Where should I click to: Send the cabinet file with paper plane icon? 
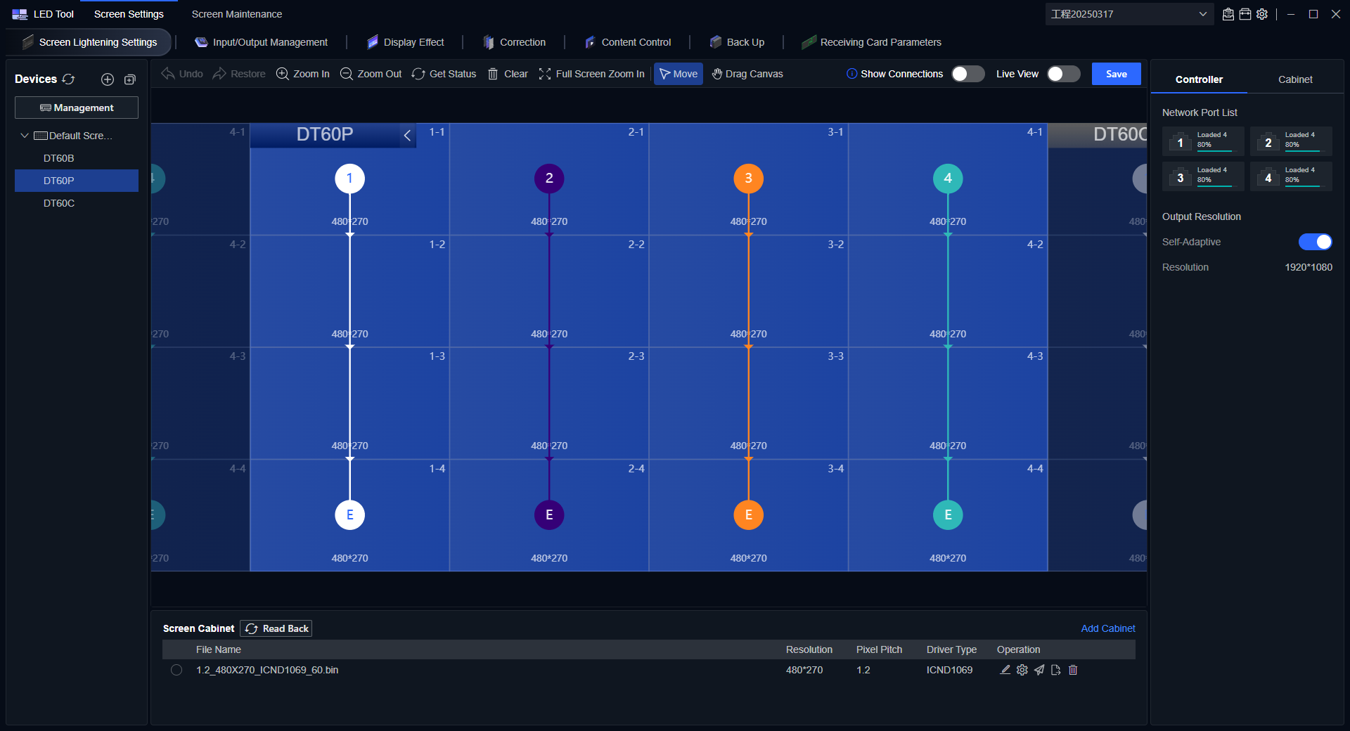coord(1039,670)
